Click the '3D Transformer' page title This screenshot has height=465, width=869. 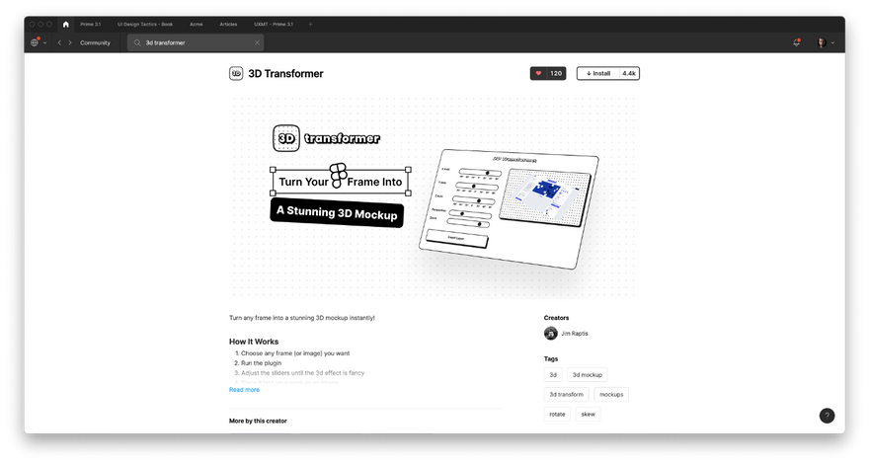285,74
